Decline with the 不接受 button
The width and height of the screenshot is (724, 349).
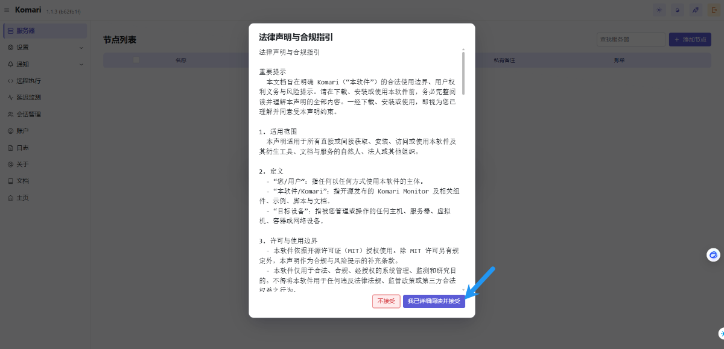pos(386,301)
